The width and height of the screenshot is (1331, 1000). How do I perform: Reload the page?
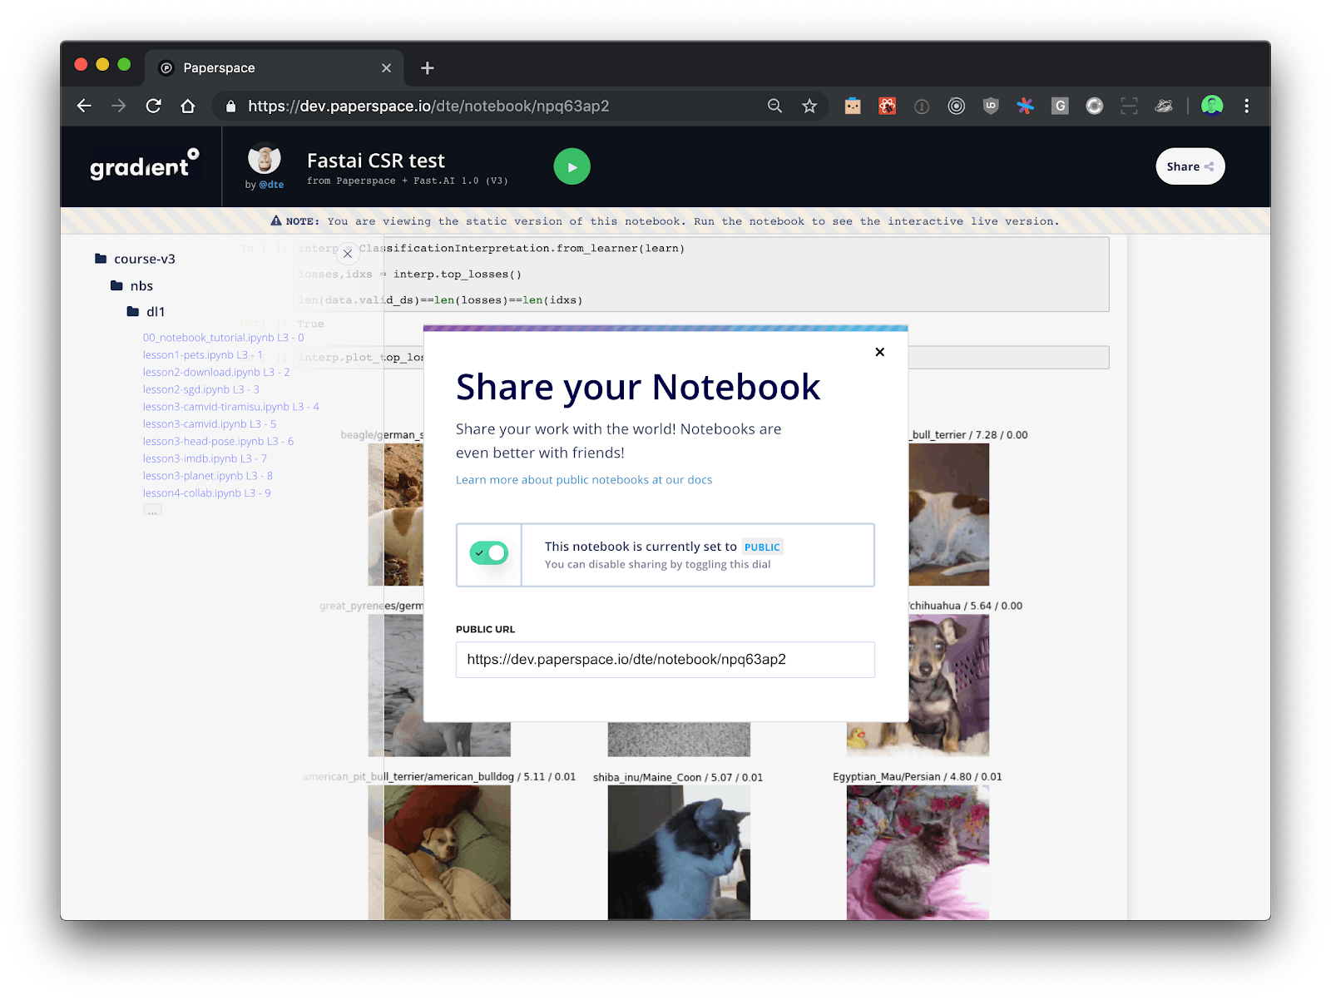(x=154, y=106)
